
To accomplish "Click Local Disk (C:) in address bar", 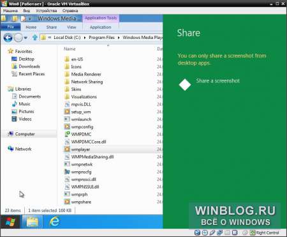I will (67, 38).
